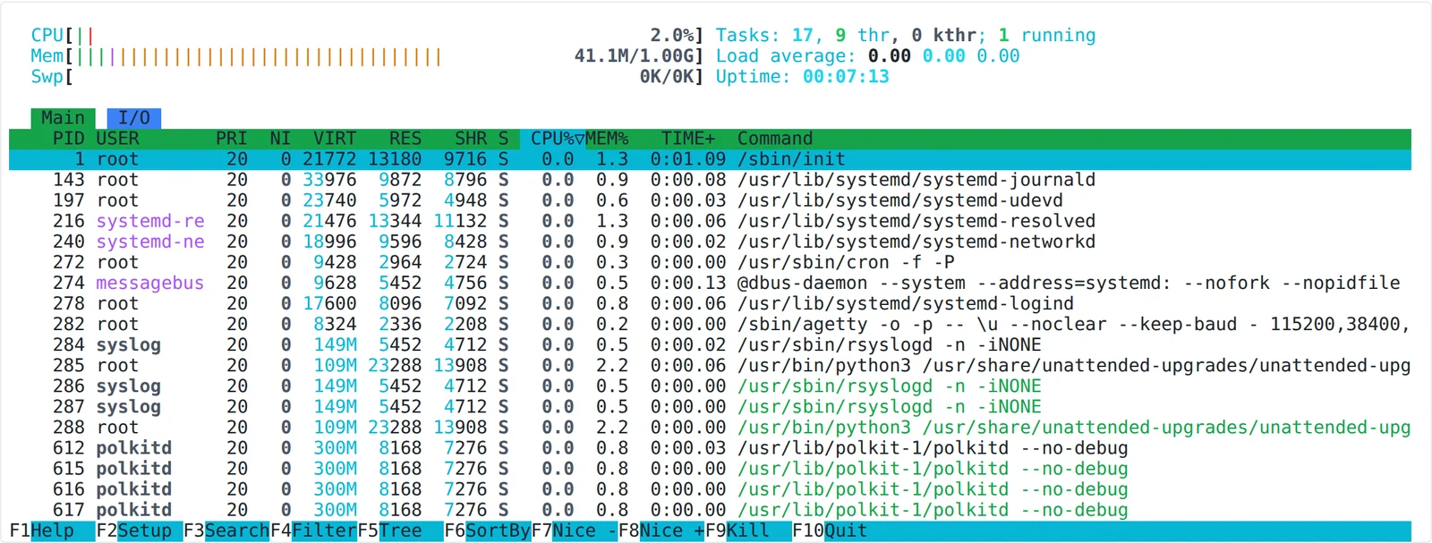The height and width of the screenshot is (543, 1432).
Task: Sort by USER column header
Action: (x=117, y=139)
